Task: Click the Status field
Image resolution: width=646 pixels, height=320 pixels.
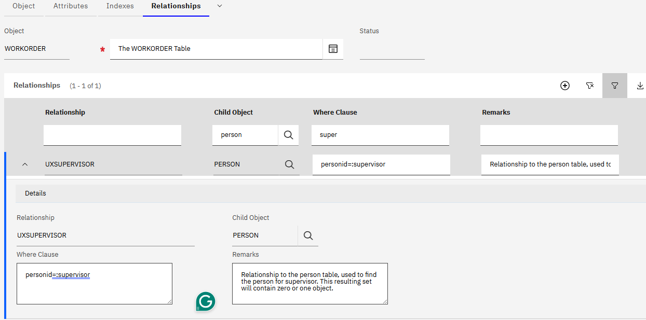Action: [392, 49]
